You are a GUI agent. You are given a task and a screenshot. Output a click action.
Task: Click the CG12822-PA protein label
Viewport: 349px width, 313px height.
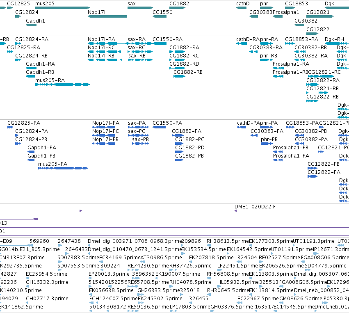(x=324, y=172)
